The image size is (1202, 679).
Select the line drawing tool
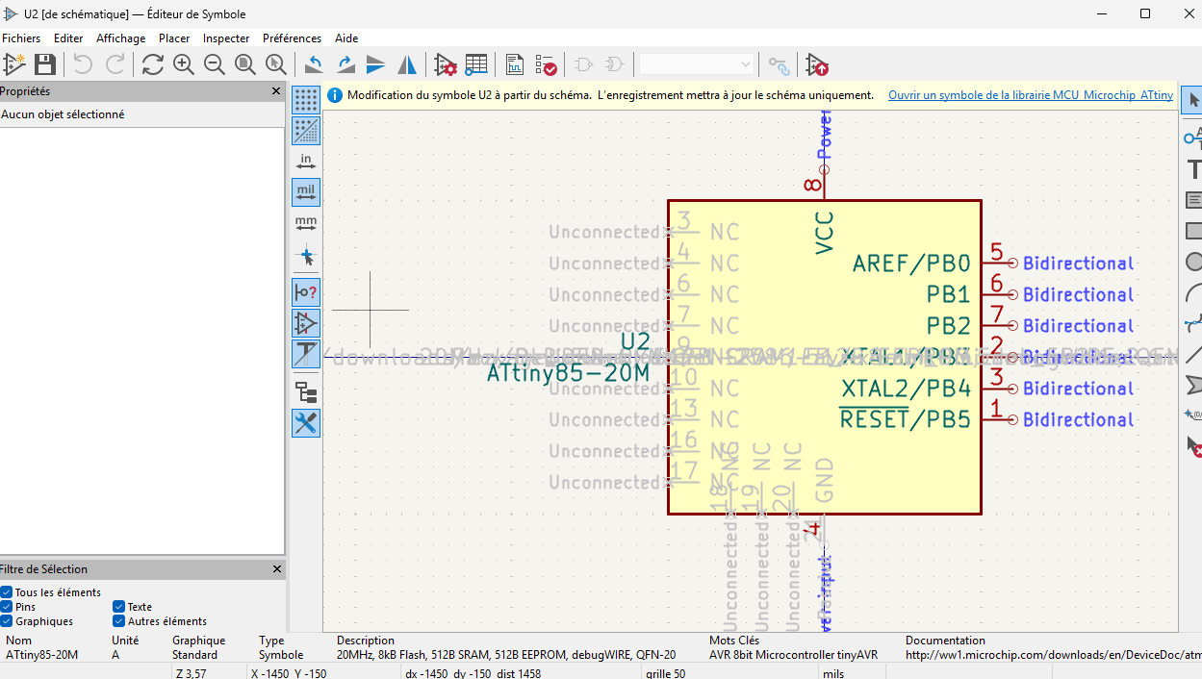pos(1193,355)
